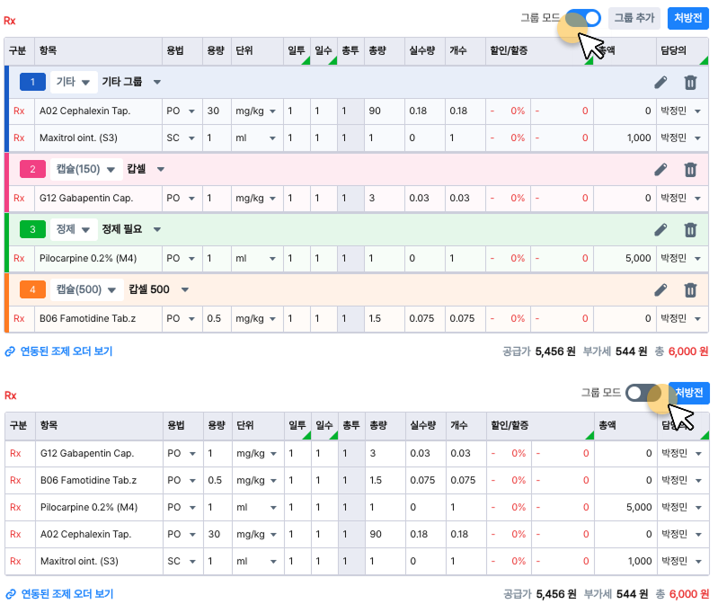Click 처방전 button next to 그룹 추가
The height and width of the screenshot is (613, 718).
(x=687, y=18)
